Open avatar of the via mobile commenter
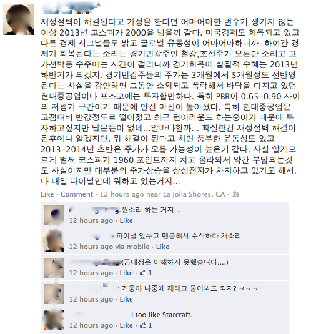316x334 pixels. [x=54, y=242]
